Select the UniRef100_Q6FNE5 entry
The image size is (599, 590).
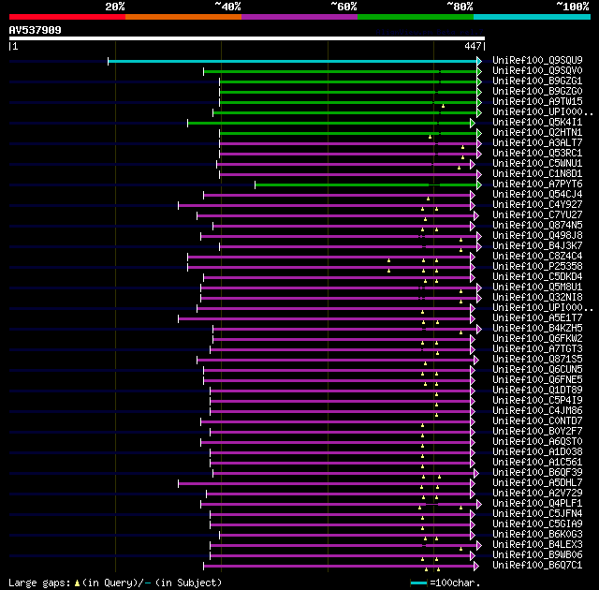tap(537, 380)
